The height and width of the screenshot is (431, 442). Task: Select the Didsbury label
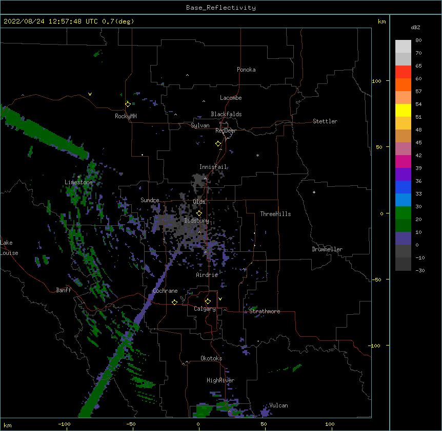pyautogui.click(x=196, y=221)
